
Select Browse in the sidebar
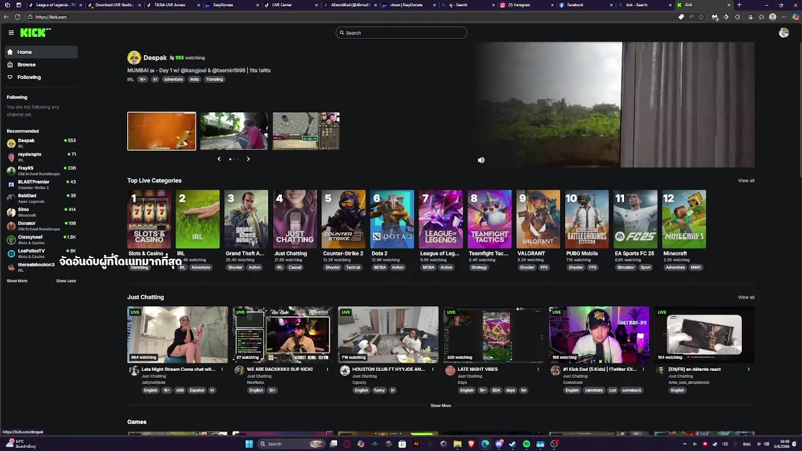click(x=41, y=65)
